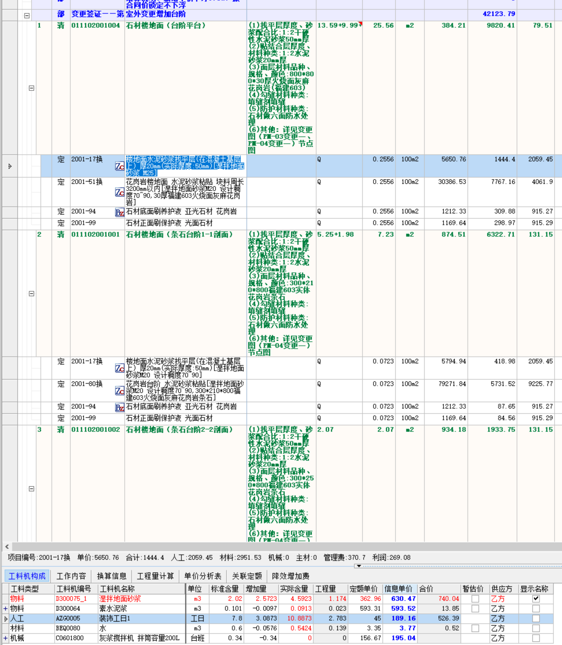Click the 工料机编号 column header
The image size is (562, 645).
click(x=76, y=589)
